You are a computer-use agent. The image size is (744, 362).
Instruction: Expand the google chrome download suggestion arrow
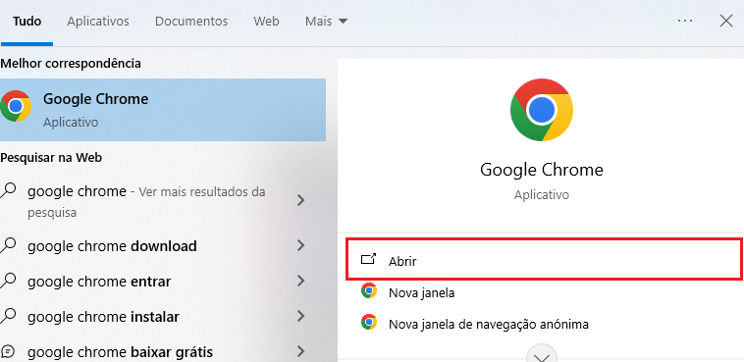(300, 246)
